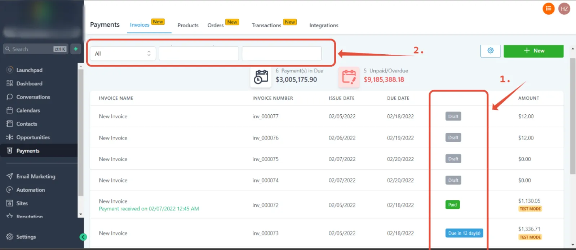
Task: Open the Integrations tab
Action: [324, 25]
